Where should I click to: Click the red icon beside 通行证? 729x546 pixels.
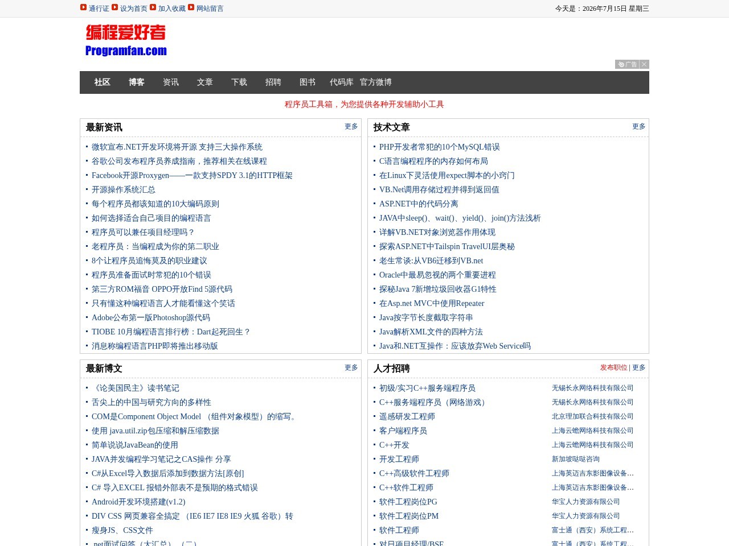point(83,7)
